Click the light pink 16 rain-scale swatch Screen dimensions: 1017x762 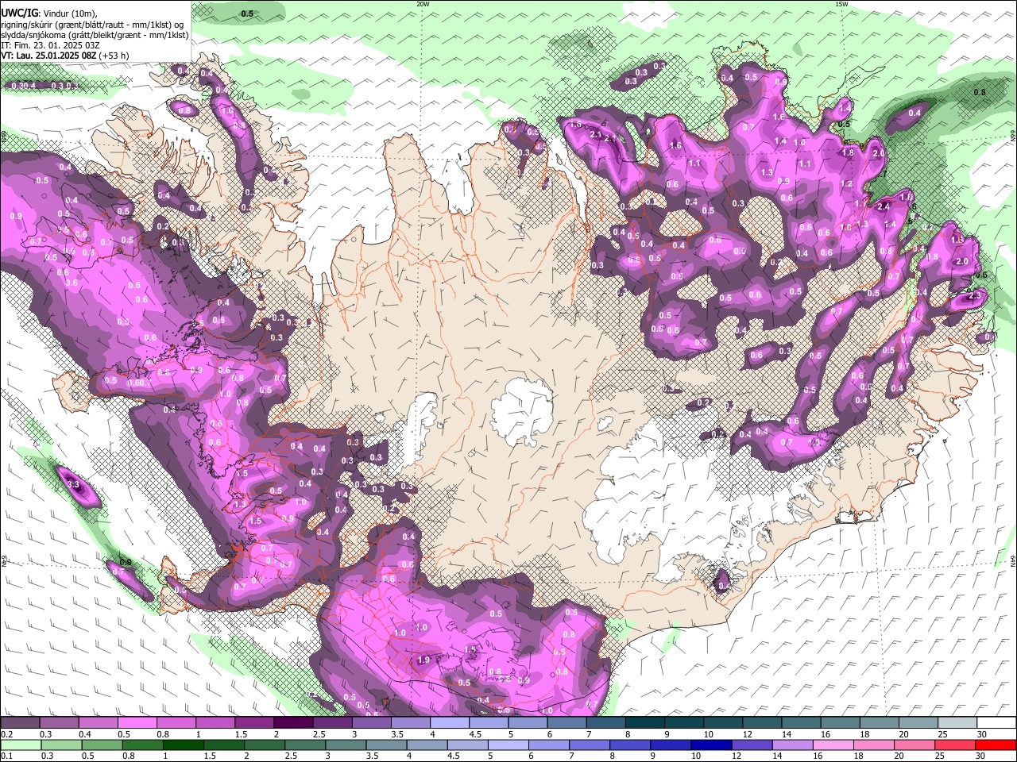tap(833, 745)
